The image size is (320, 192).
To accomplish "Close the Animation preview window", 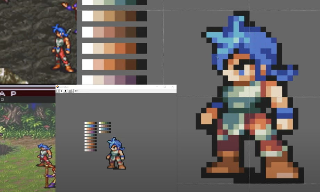I will coord(173,87).
